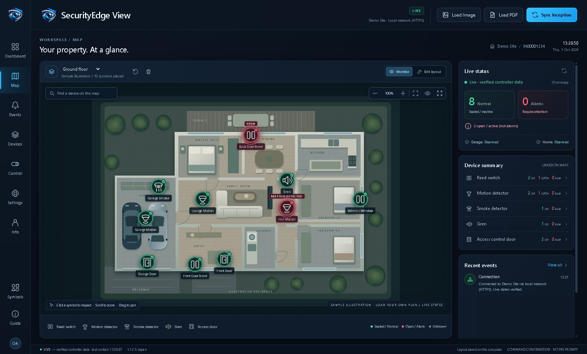Click the device search field

click(x=81, y=93)
